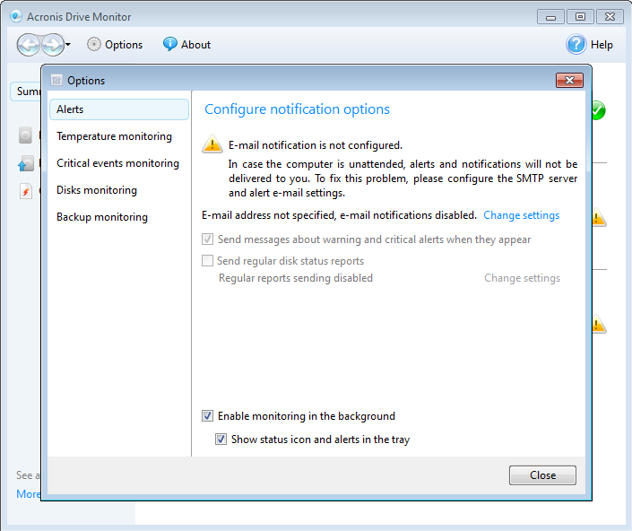Select the Alerts category
Viewport: 632px width, 531px height.
[119, 109]
